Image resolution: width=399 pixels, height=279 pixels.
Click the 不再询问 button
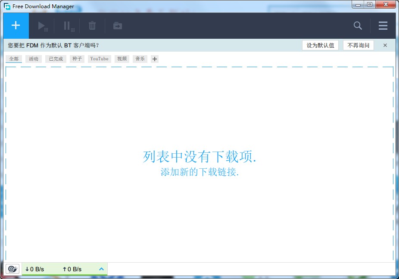click(358, 45)
